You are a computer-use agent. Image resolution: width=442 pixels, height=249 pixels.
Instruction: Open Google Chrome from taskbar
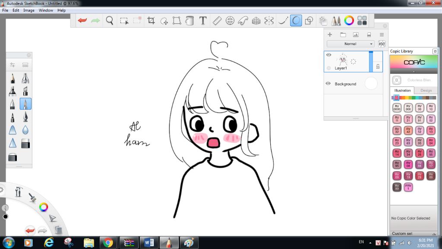[108, 243]
